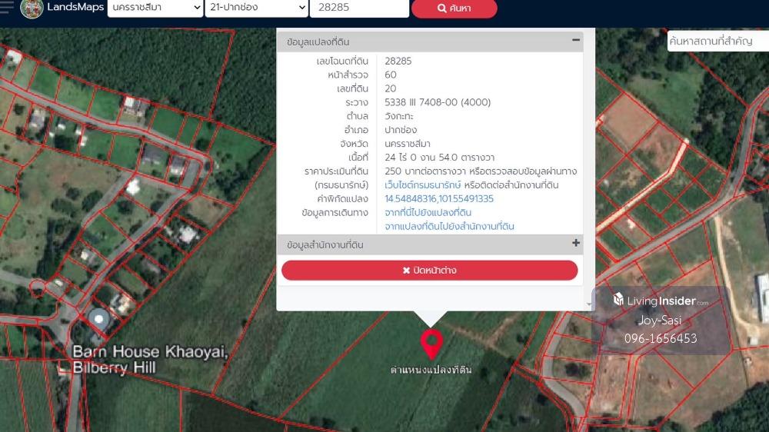Click the red land parcel location pin
The width and height of the screenshot is (769, 432).
point(431,344)
